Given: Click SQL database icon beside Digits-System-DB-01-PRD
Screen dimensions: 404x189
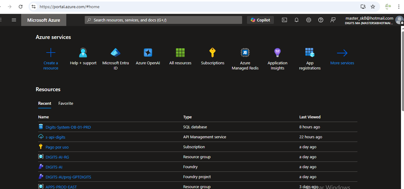Looking at the screenshot, I should [x=41, y=127].
